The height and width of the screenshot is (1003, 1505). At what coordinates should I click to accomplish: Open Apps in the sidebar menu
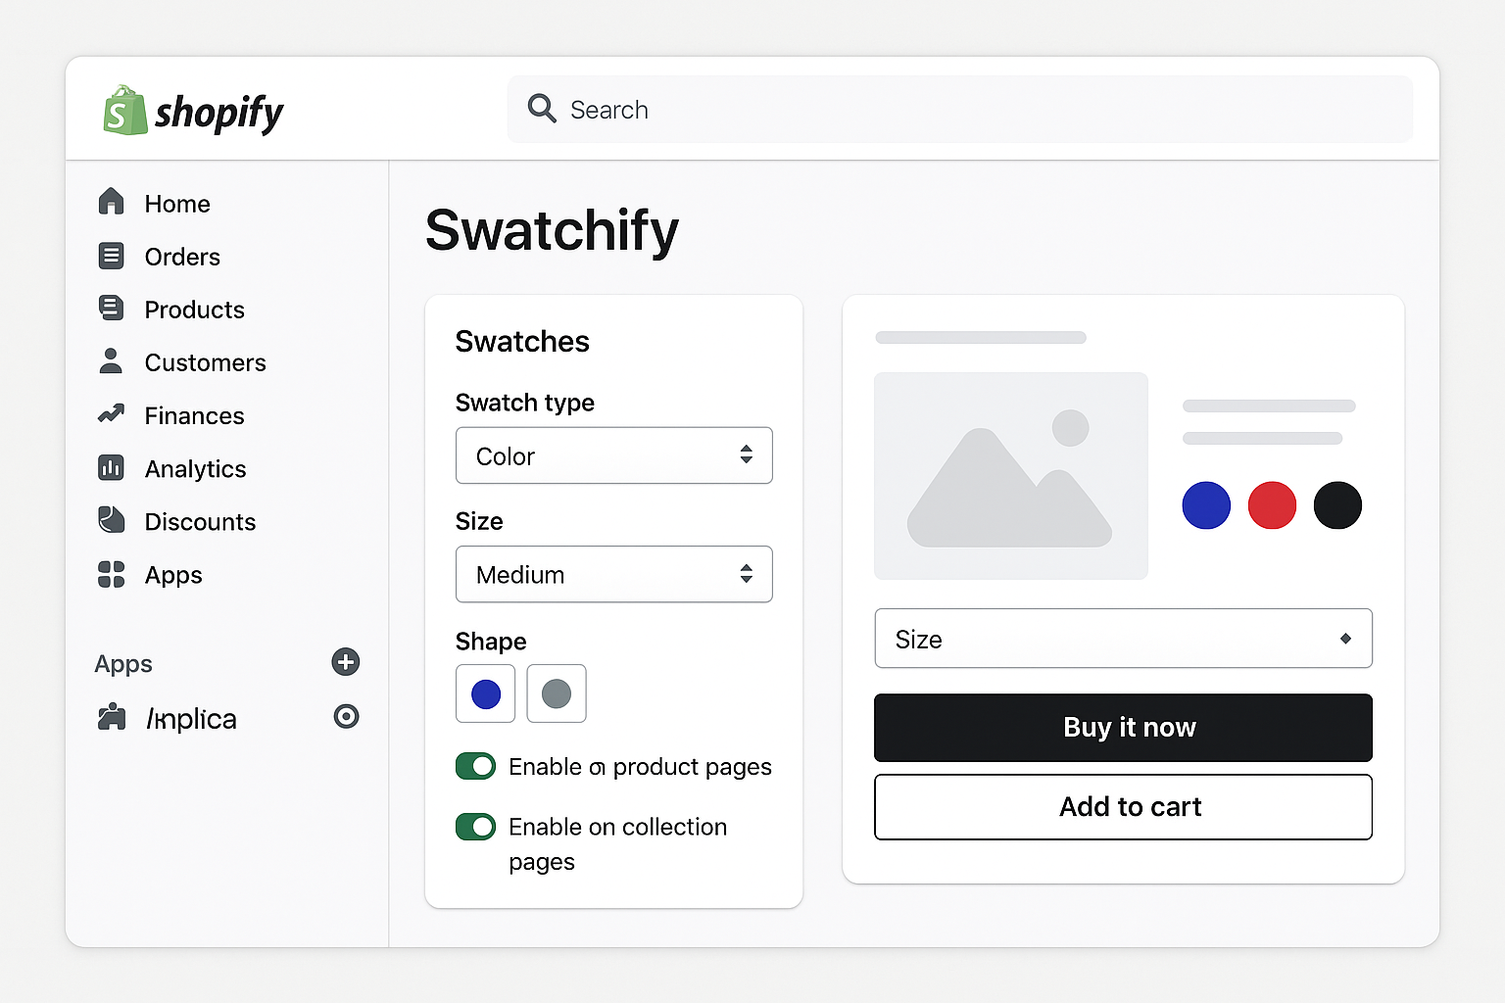pyautogui.click(x=173, y=575)
